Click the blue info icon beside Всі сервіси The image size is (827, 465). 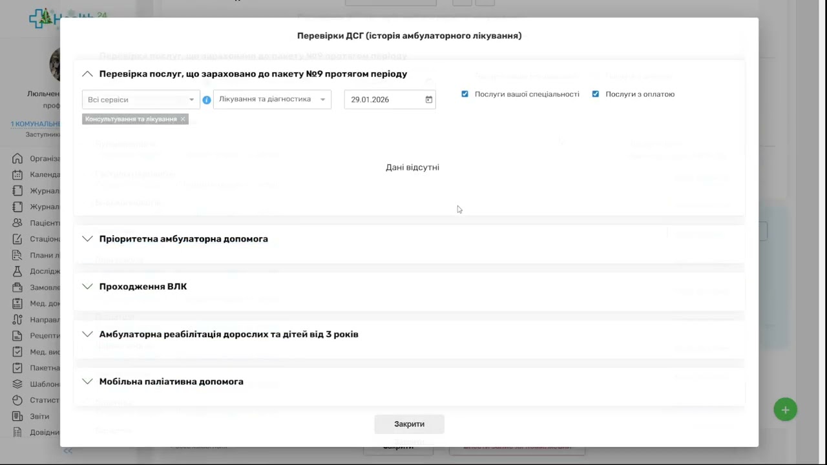pos(207,100)
